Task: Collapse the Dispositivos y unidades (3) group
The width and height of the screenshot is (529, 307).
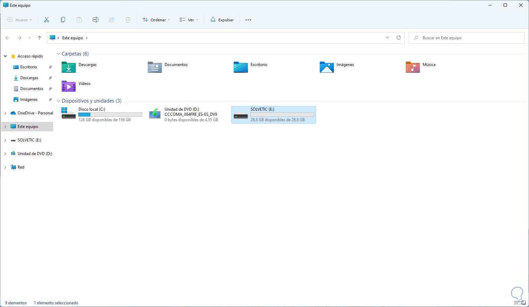Action: click(x=59, y=101)
